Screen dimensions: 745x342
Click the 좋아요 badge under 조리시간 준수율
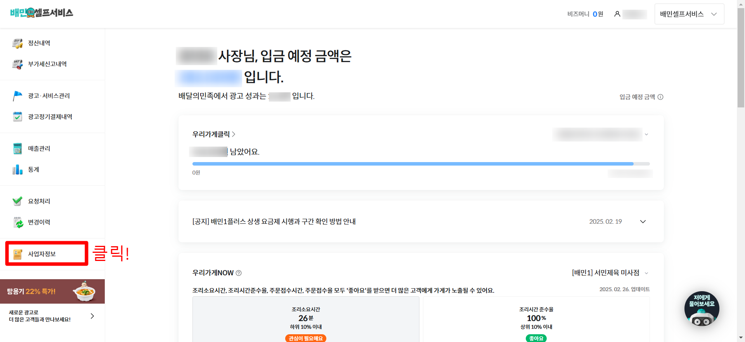[x=536, y=339]
